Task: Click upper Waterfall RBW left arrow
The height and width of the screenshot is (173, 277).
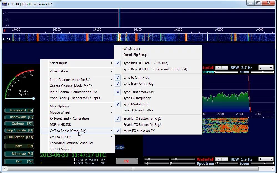Action: [218, 68]
